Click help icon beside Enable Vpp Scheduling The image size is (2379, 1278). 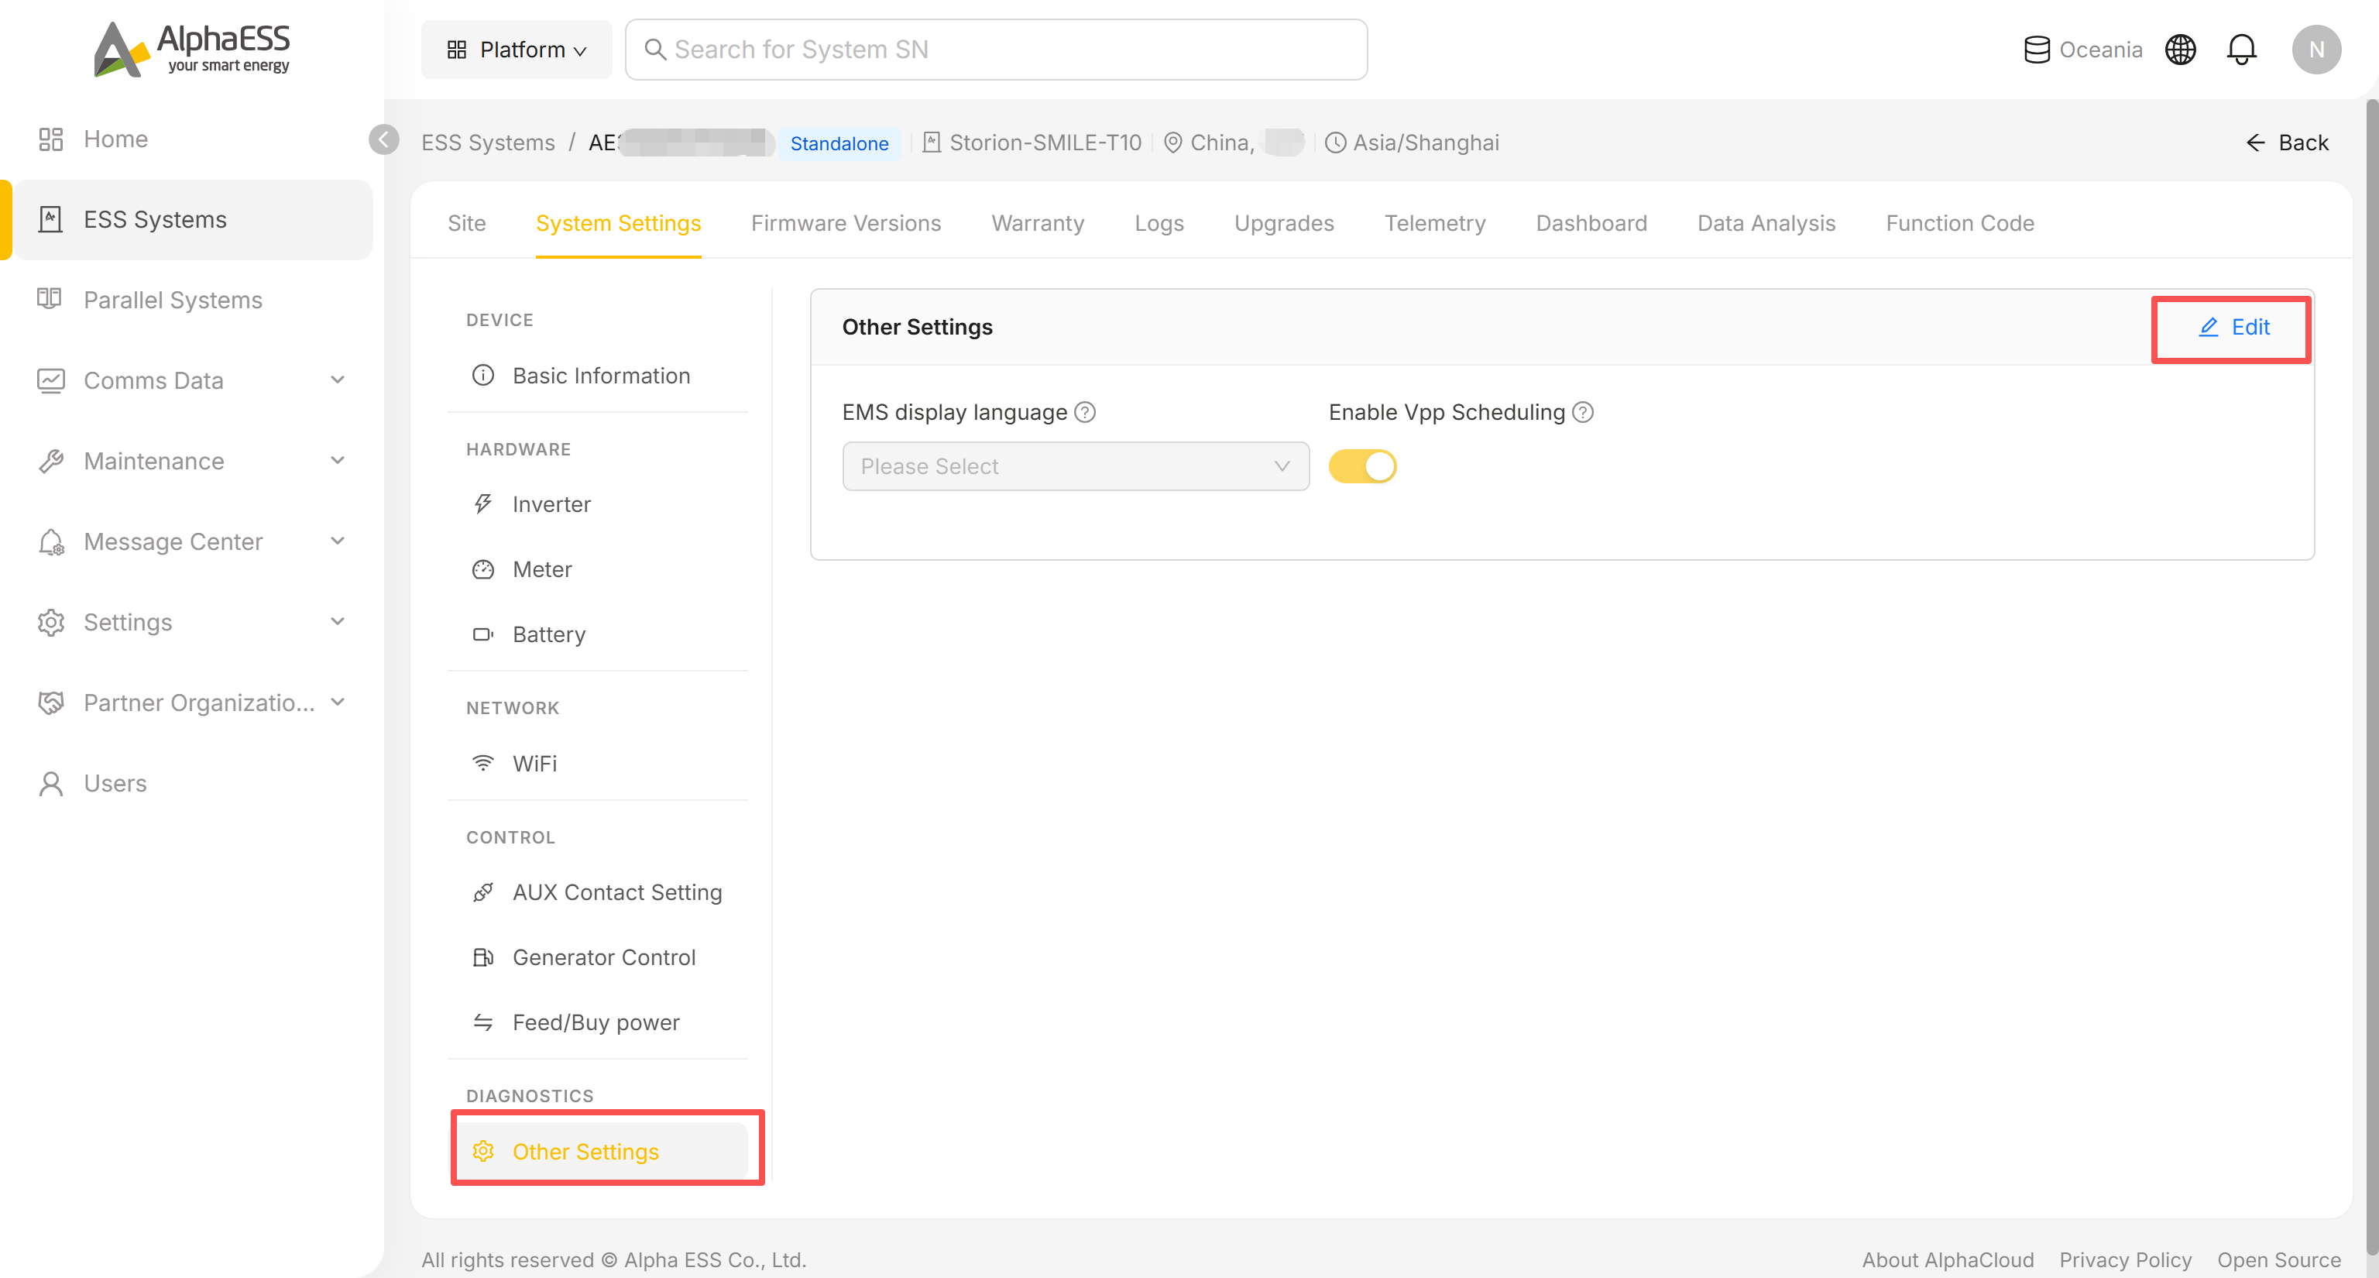pos(1583,413)
